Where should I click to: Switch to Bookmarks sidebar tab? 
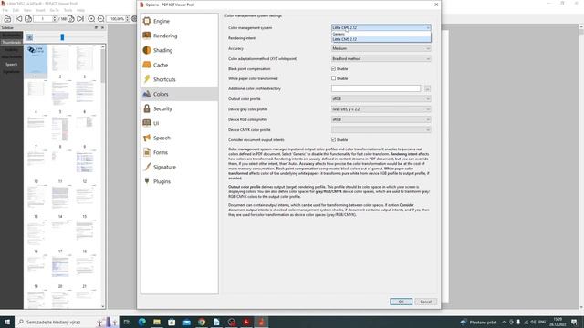[12, 36]
